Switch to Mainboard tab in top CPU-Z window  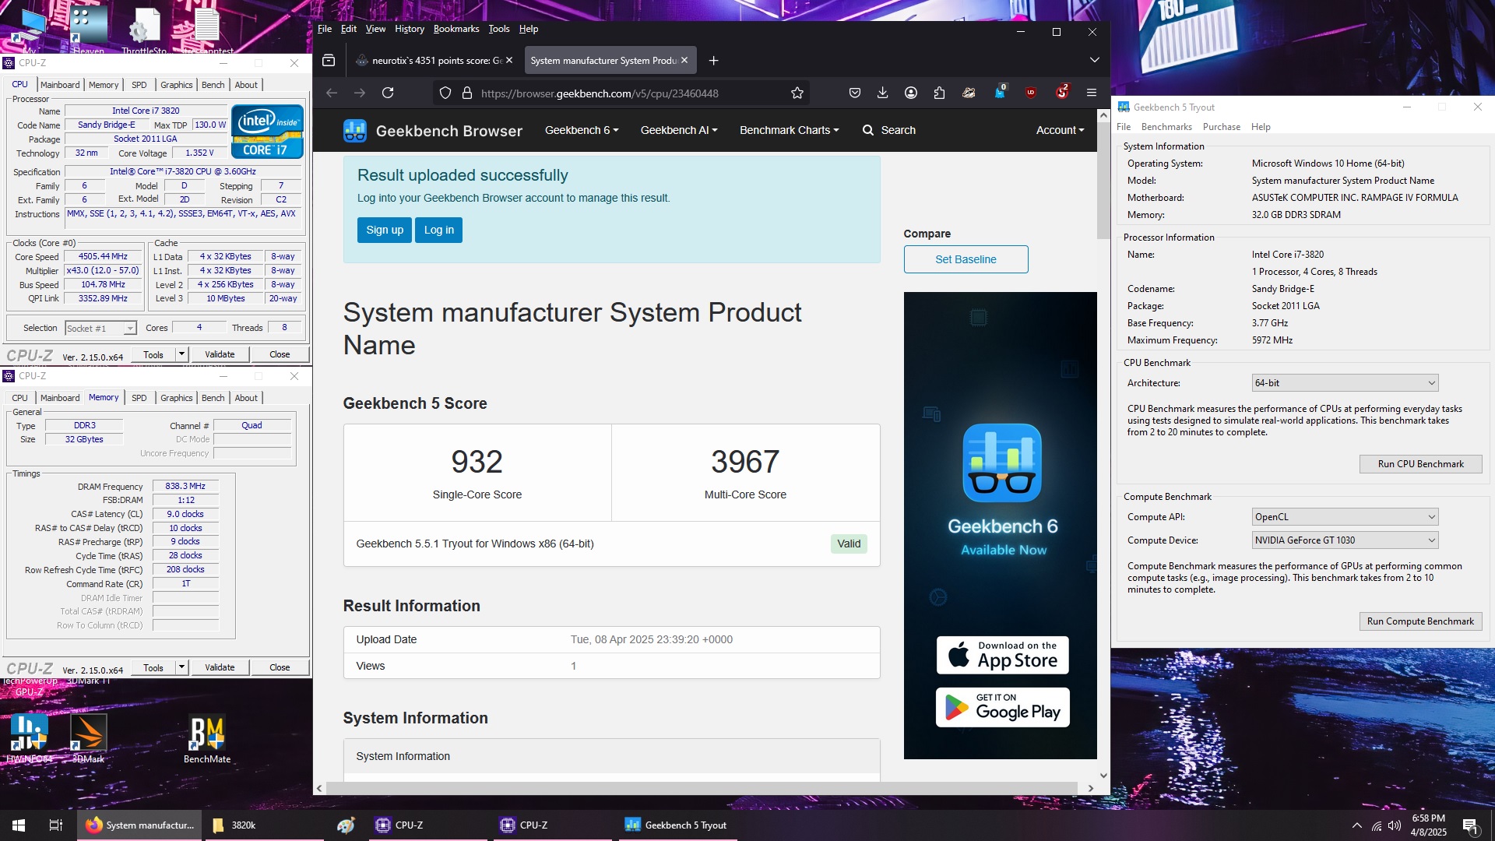tap(60, 85)
